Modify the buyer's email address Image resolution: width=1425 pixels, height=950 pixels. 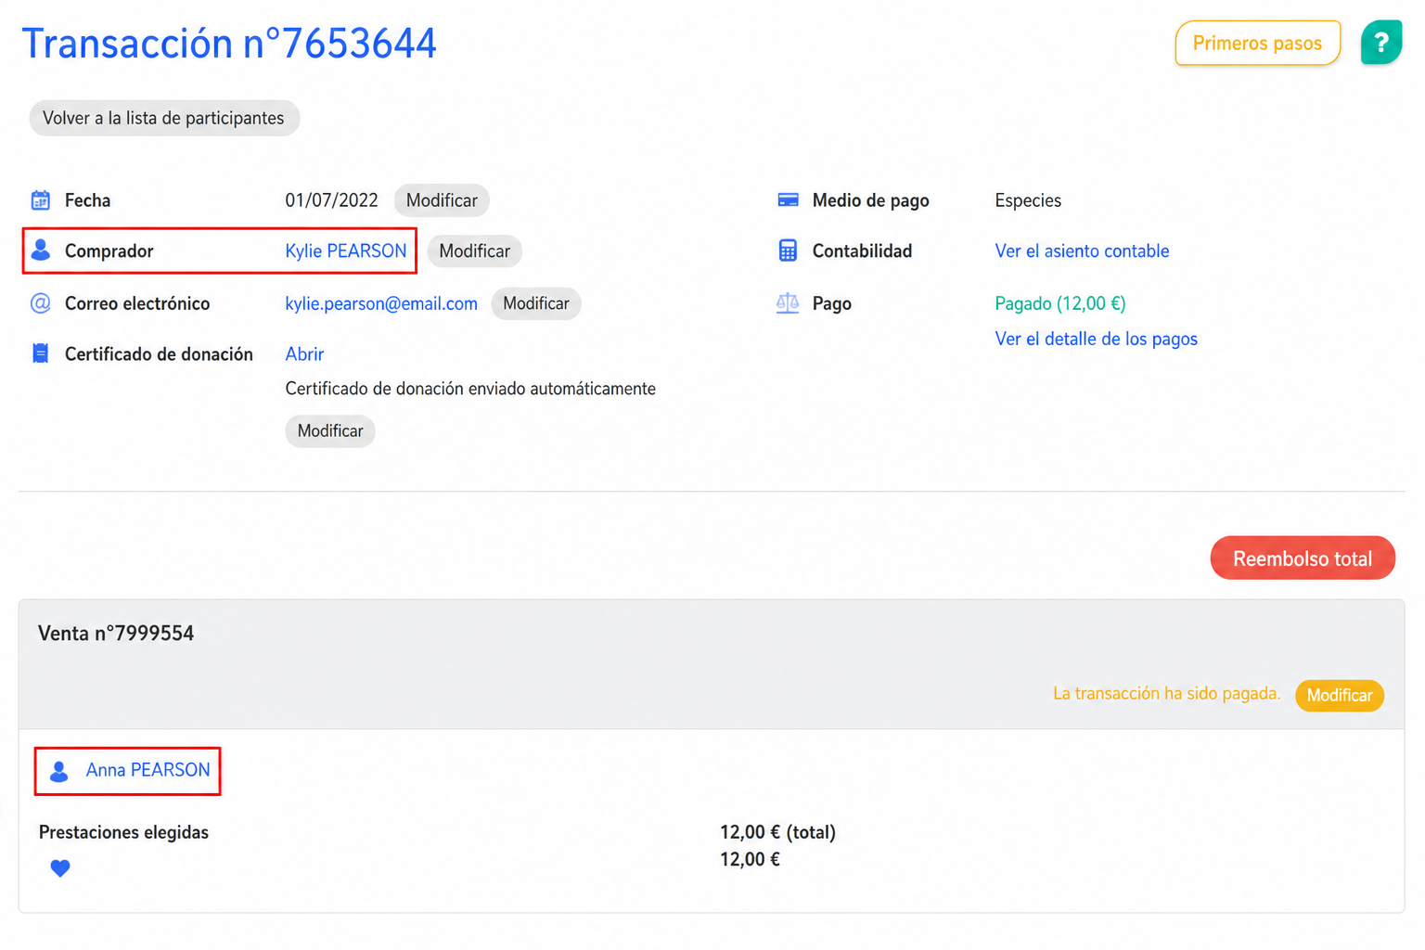coord(536,303)
